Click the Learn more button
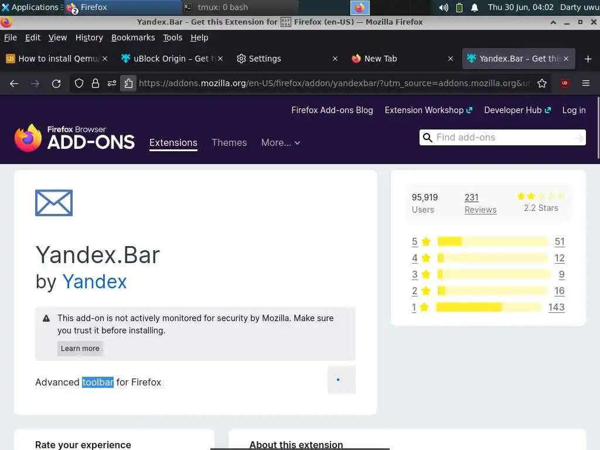The width and height of the screenshot is (600, 450). [80, 349]
